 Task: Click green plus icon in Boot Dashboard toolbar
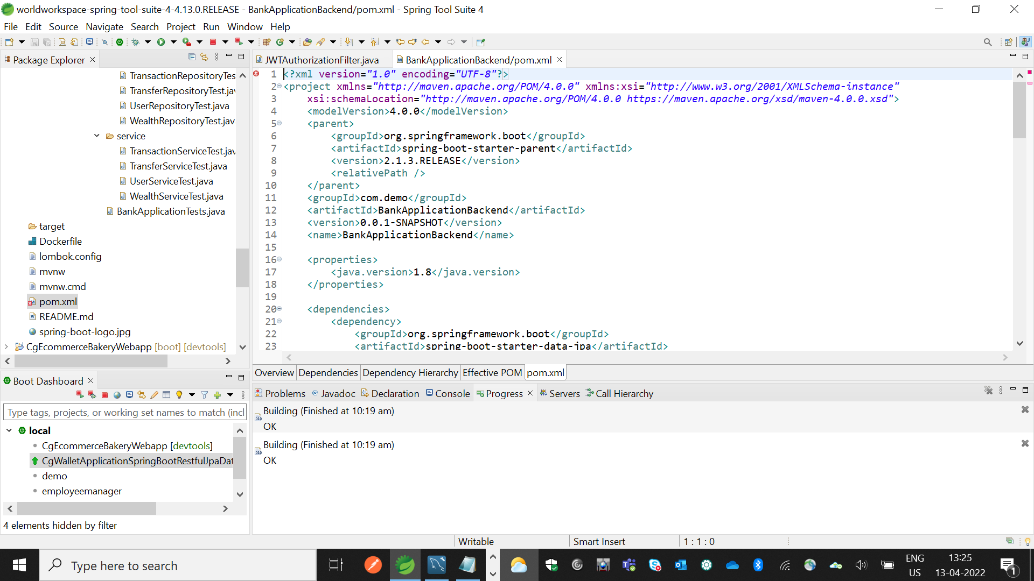click(x=217, y=395)
